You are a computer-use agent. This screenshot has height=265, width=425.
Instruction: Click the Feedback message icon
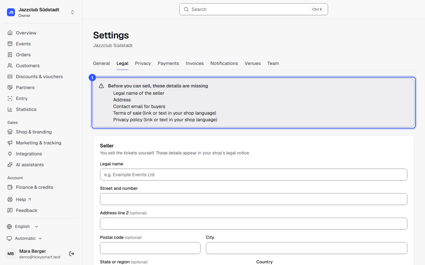(x=10, y=210)
